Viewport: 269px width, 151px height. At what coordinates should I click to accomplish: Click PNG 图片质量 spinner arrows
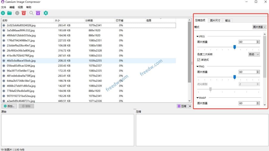click(x=258, y=72)
